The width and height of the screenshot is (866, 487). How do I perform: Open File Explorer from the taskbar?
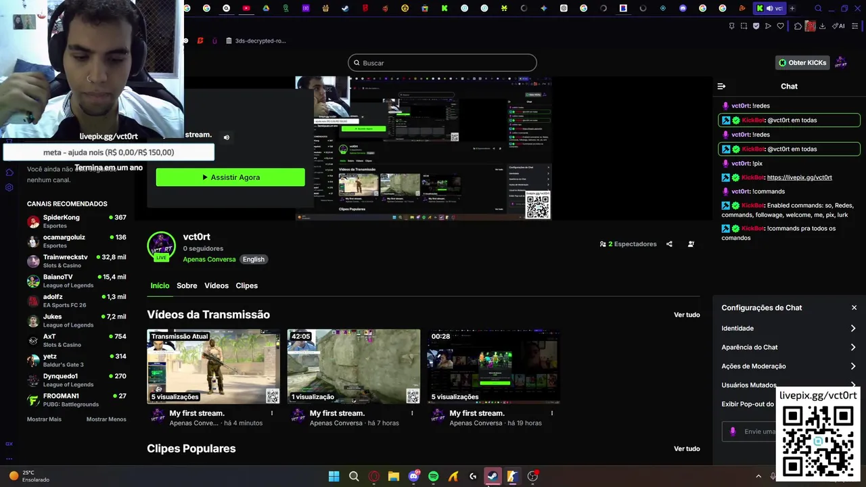point(394,476)
